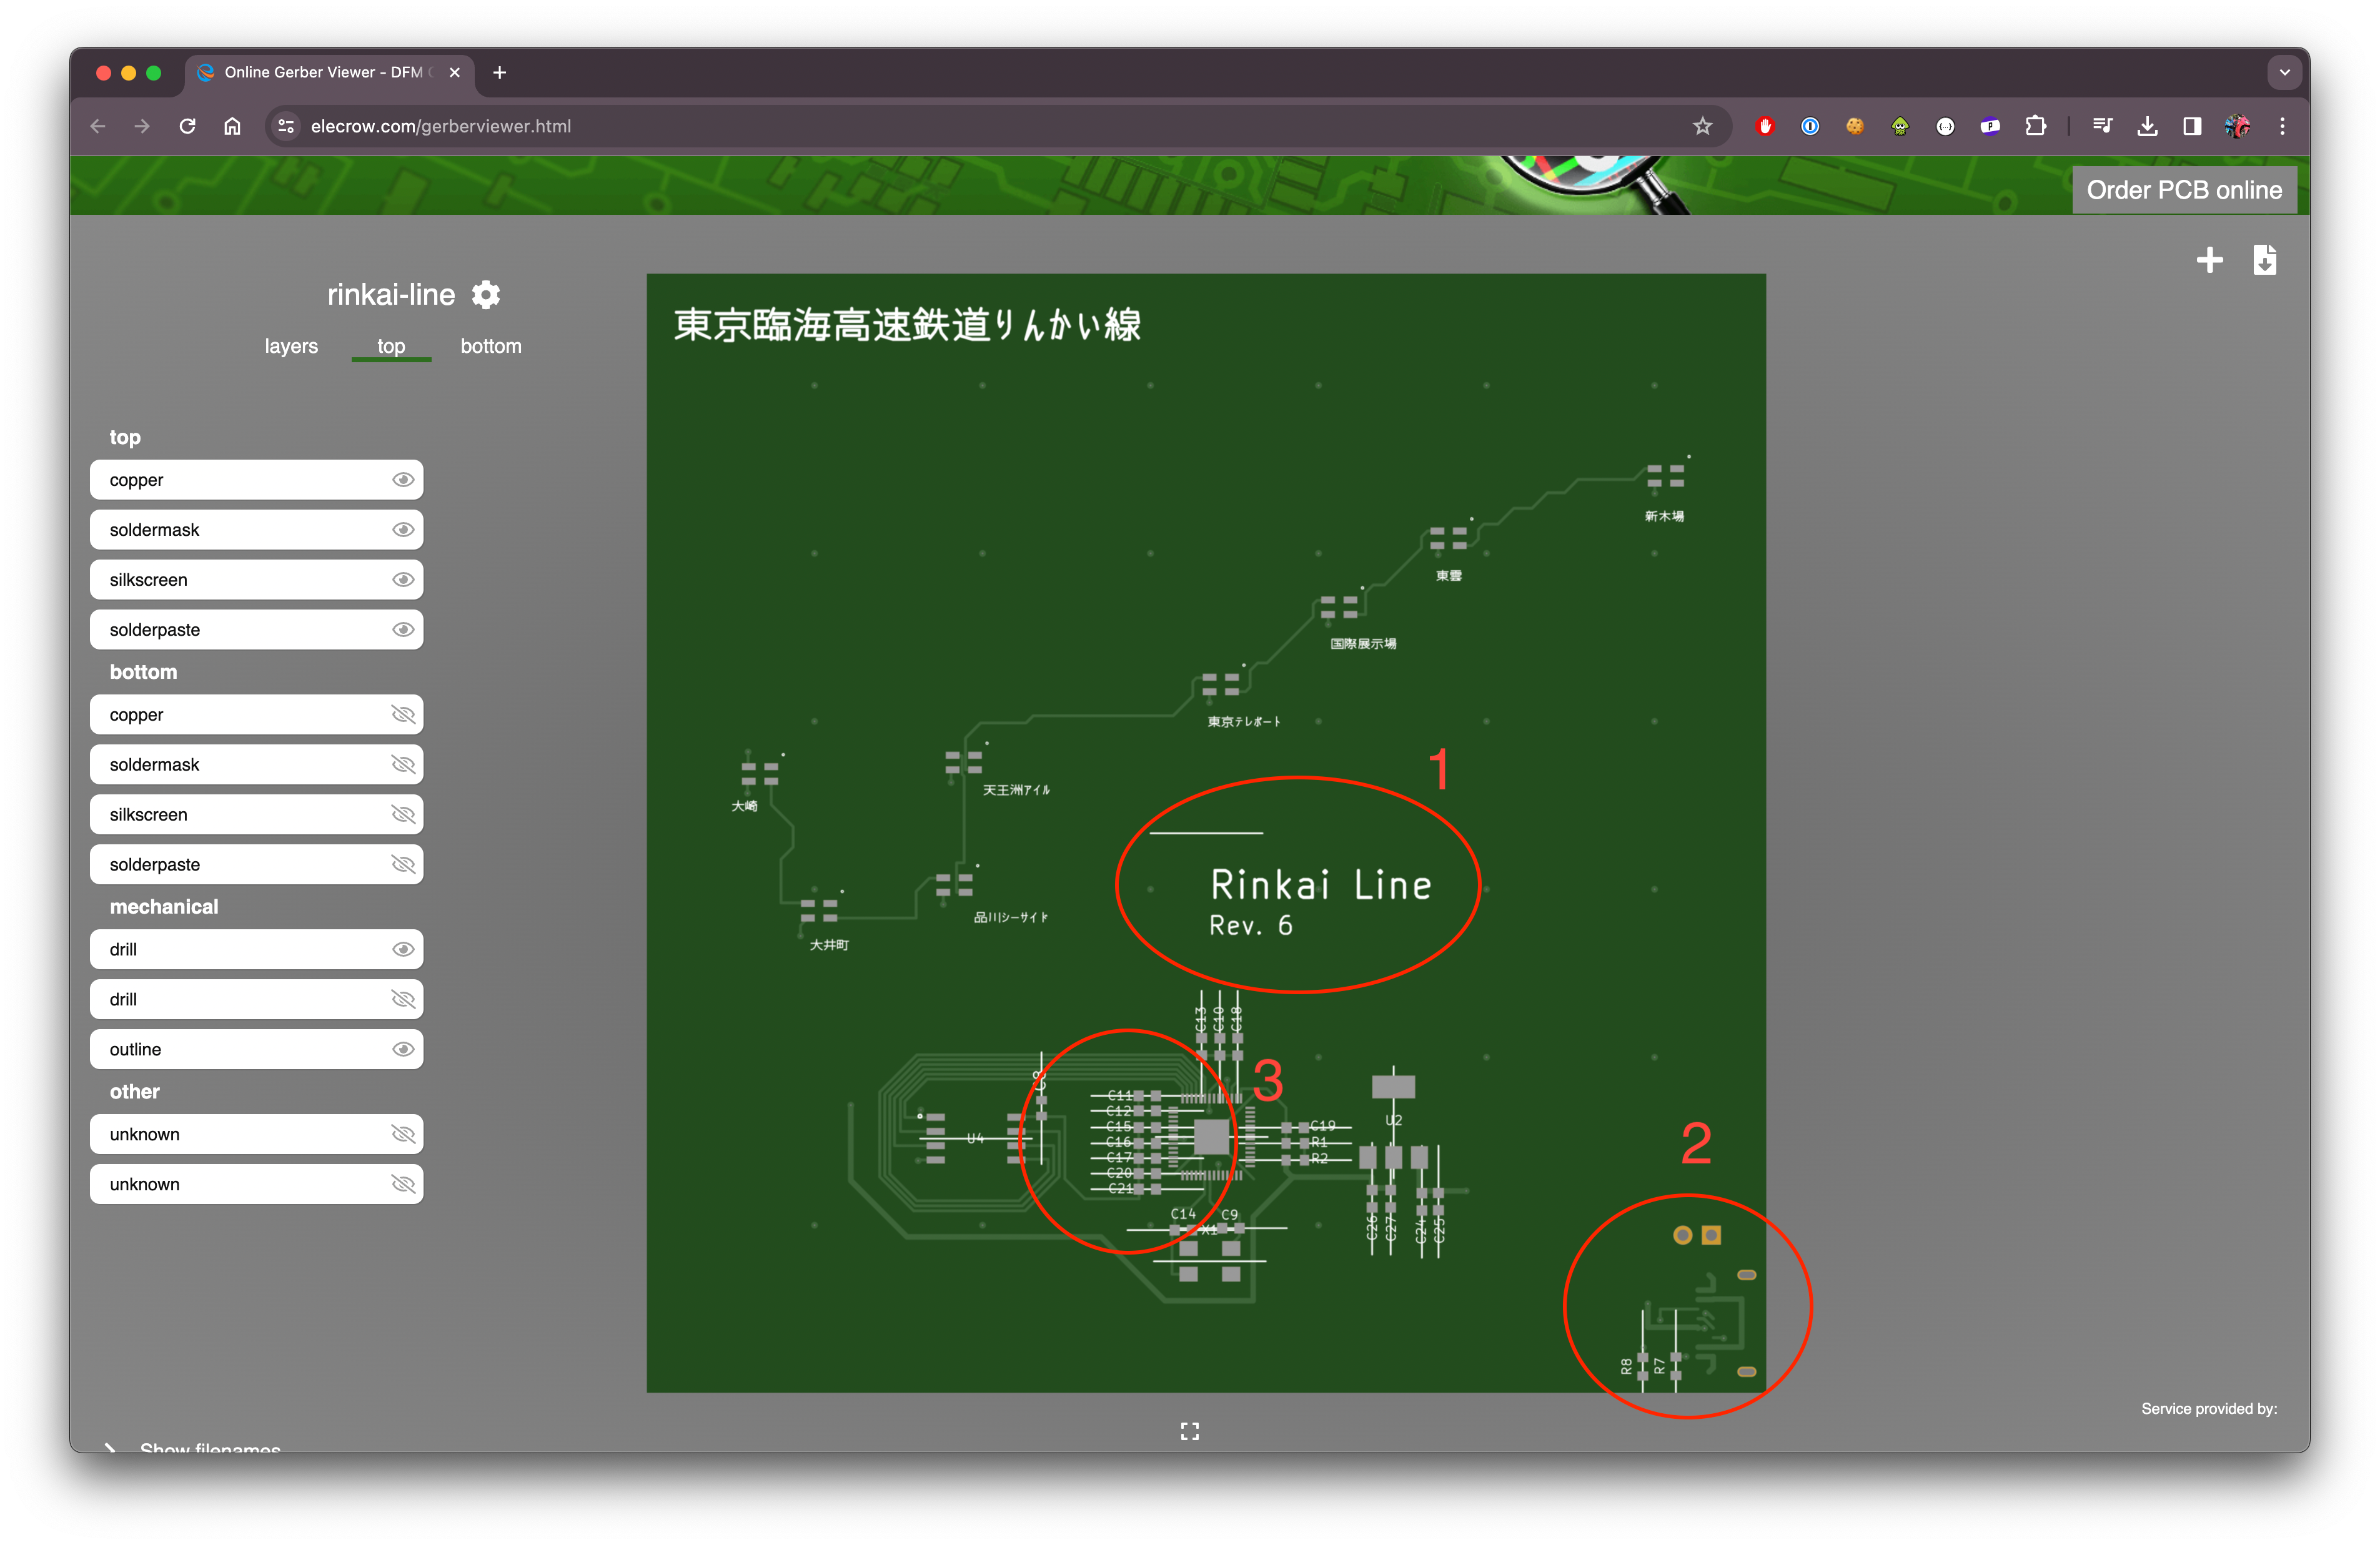Open the purple extension icon

tap(1990, 126)
